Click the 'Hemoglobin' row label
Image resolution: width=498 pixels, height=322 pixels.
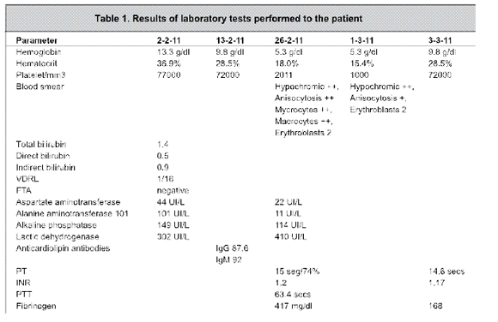[x=39, y=52]
